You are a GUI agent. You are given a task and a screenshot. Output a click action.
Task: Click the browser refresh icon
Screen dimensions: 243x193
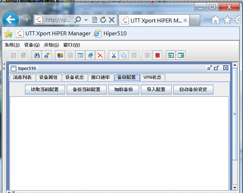point(103,20)
